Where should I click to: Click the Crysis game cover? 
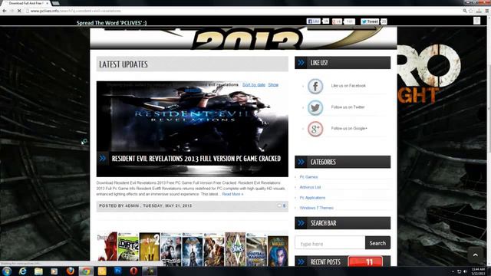tap(170, 249)
